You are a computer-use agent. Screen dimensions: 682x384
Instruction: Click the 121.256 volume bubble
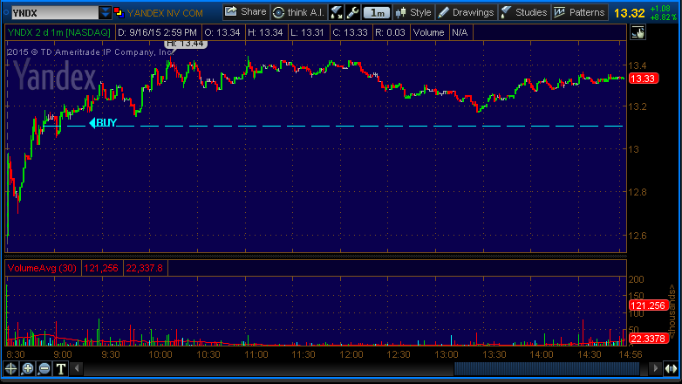pyautogui.click(x=648, y=305)
